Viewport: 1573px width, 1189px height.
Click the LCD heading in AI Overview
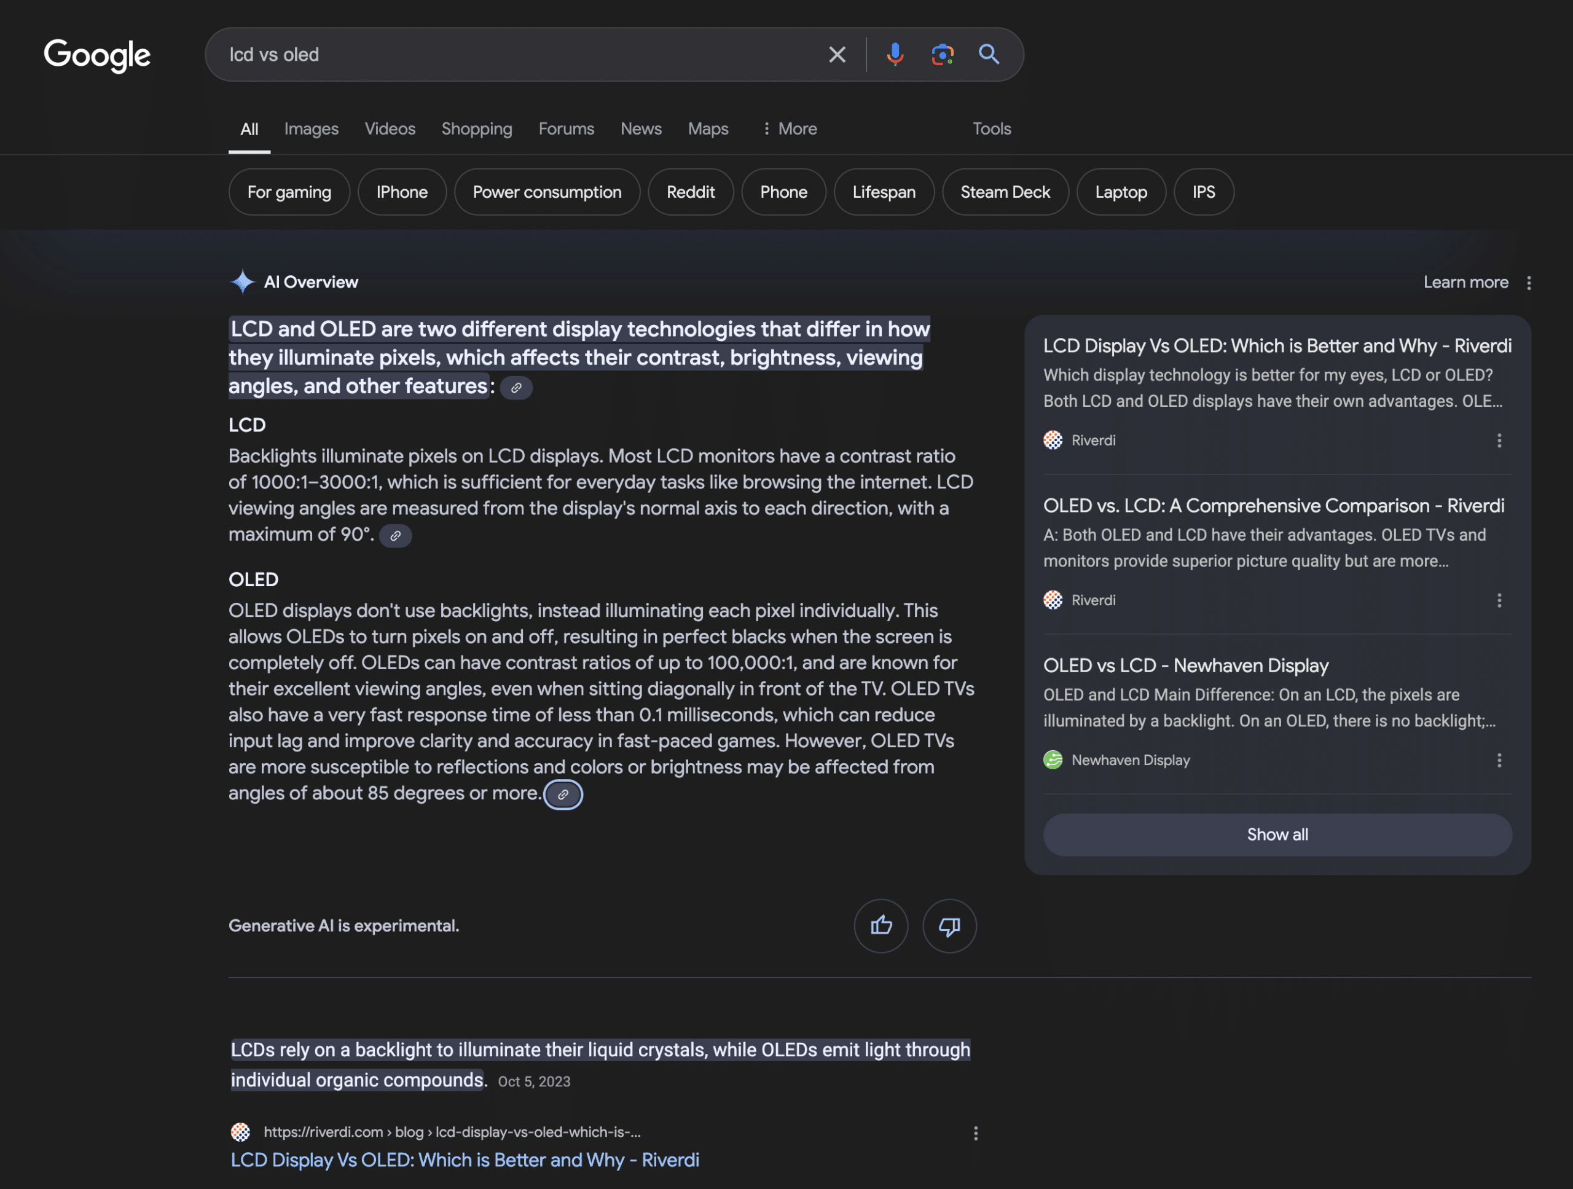[x=247, y=425]
